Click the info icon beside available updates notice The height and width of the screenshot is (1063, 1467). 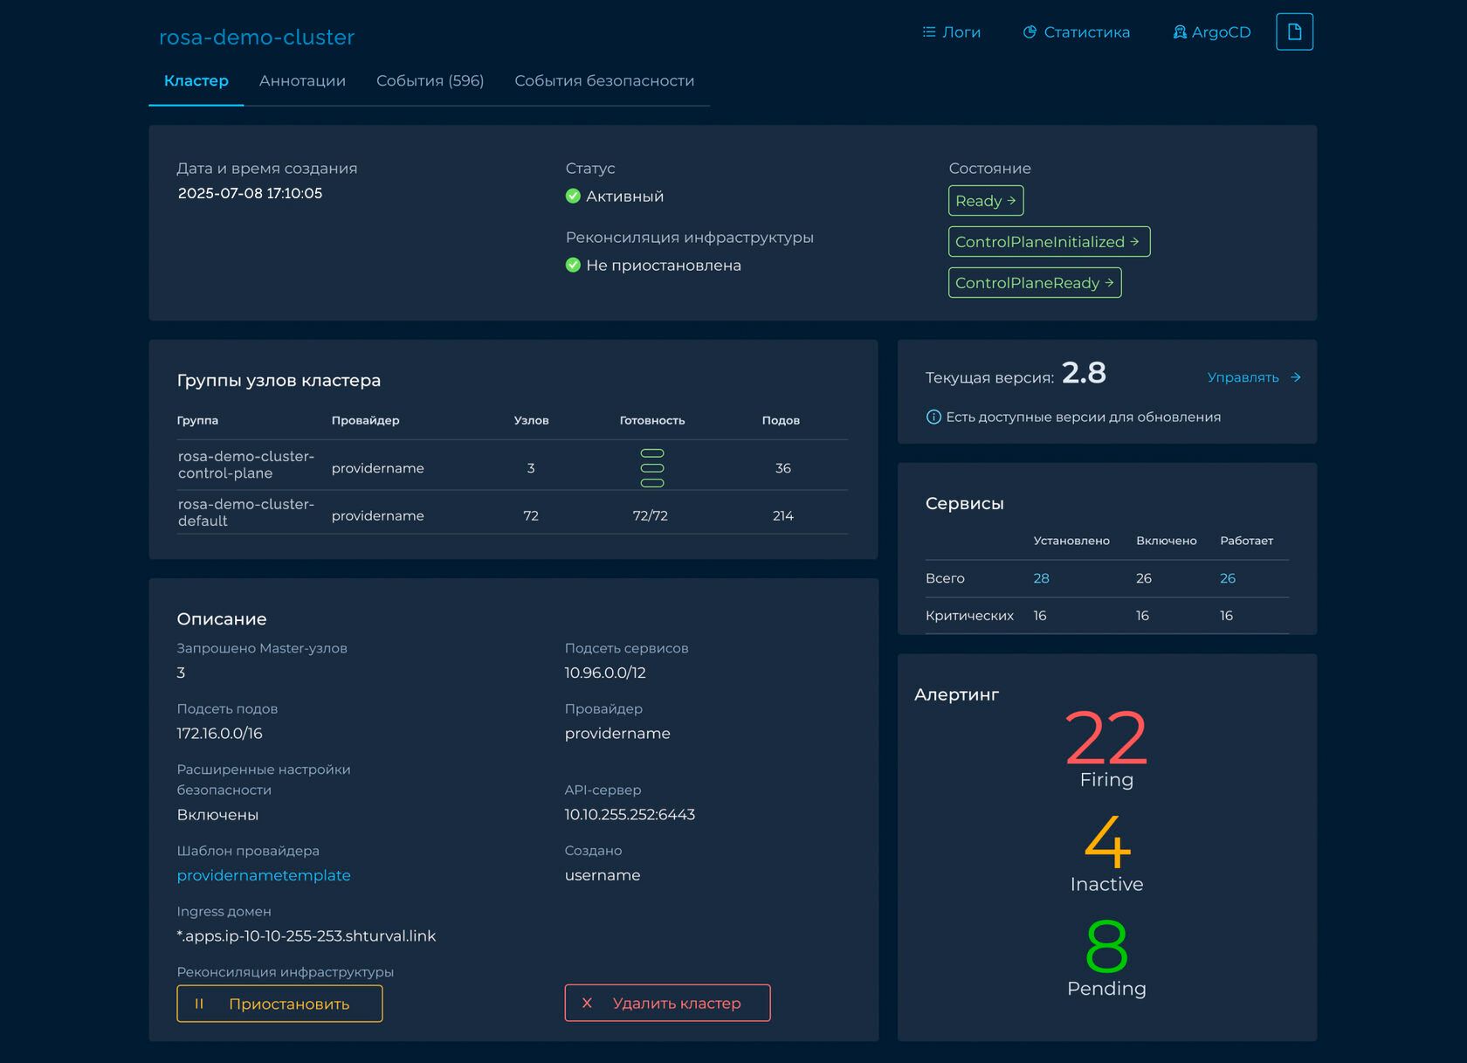point(933,418)
